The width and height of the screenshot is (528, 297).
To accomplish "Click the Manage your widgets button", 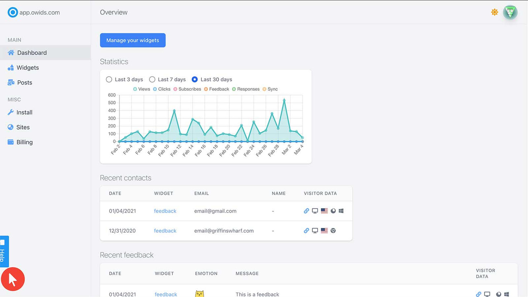I will (132, 40).
